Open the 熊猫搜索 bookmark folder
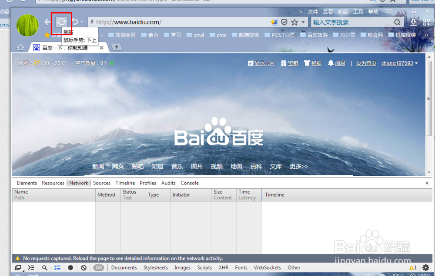Viewport: 435px width, 276px height. point(245,35)
